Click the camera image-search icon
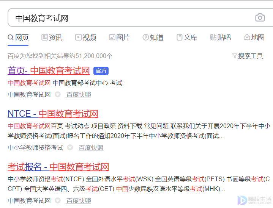 260,17
